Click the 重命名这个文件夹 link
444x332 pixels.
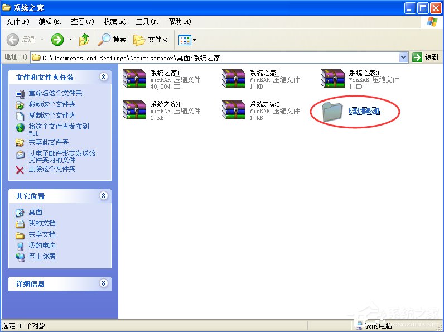[x=56, y=93]
